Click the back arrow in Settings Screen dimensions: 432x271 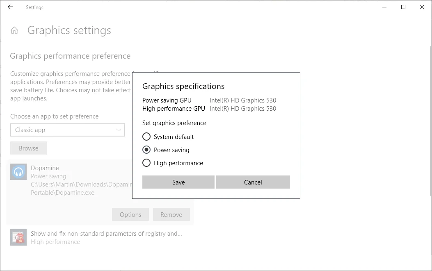click(x=10, y=7)
